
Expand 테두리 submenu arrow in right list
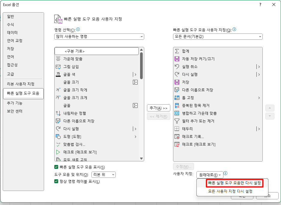(259, 129)
